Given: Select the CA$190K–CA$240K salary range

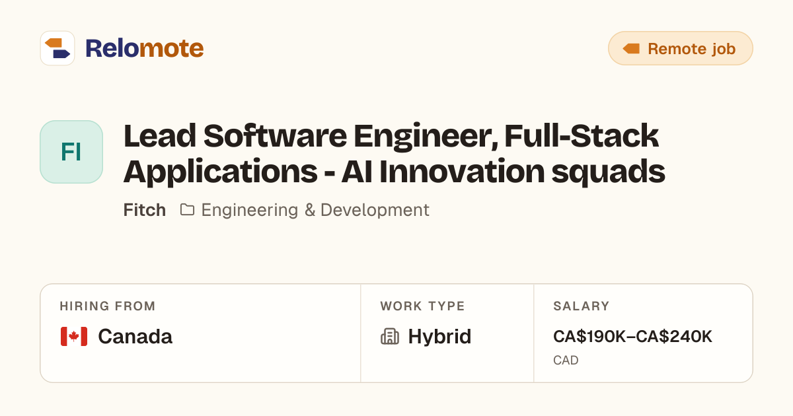Looking at the screenshot, I should (632, 337).
